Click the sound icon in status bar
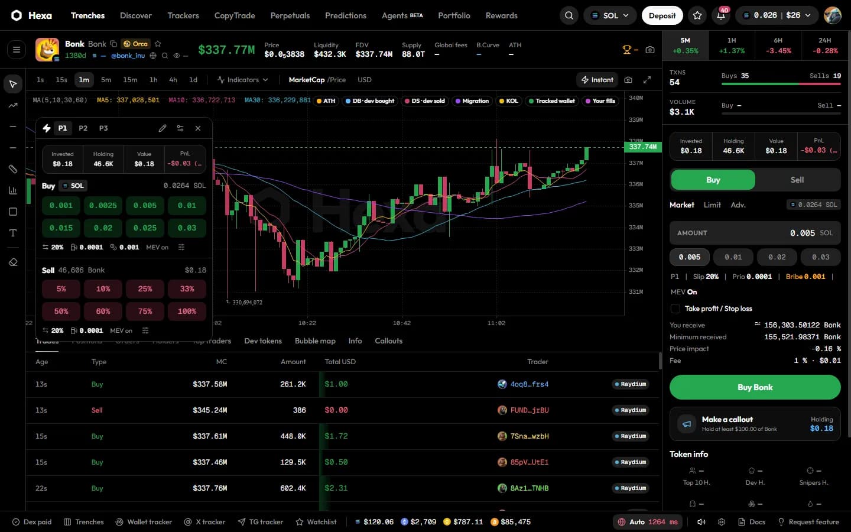 [701, 522]
